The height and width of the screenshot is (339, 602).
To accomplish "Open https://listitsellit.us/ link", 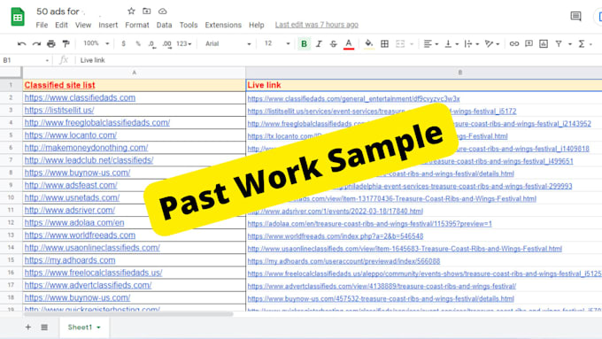I will [x=59, y=110].
